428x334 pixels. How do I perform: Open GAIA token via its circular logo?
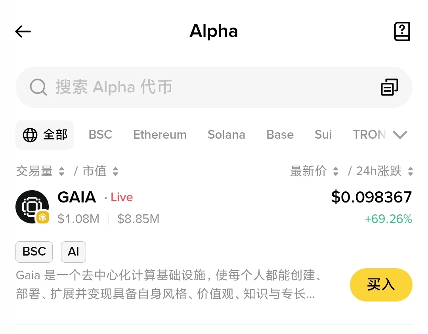point(32,206)
